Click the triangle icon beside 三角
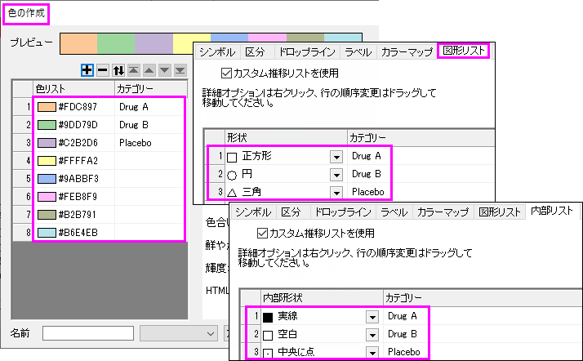Image resolution: width=583 pixels, height=361 pixels. click(232, 193)
